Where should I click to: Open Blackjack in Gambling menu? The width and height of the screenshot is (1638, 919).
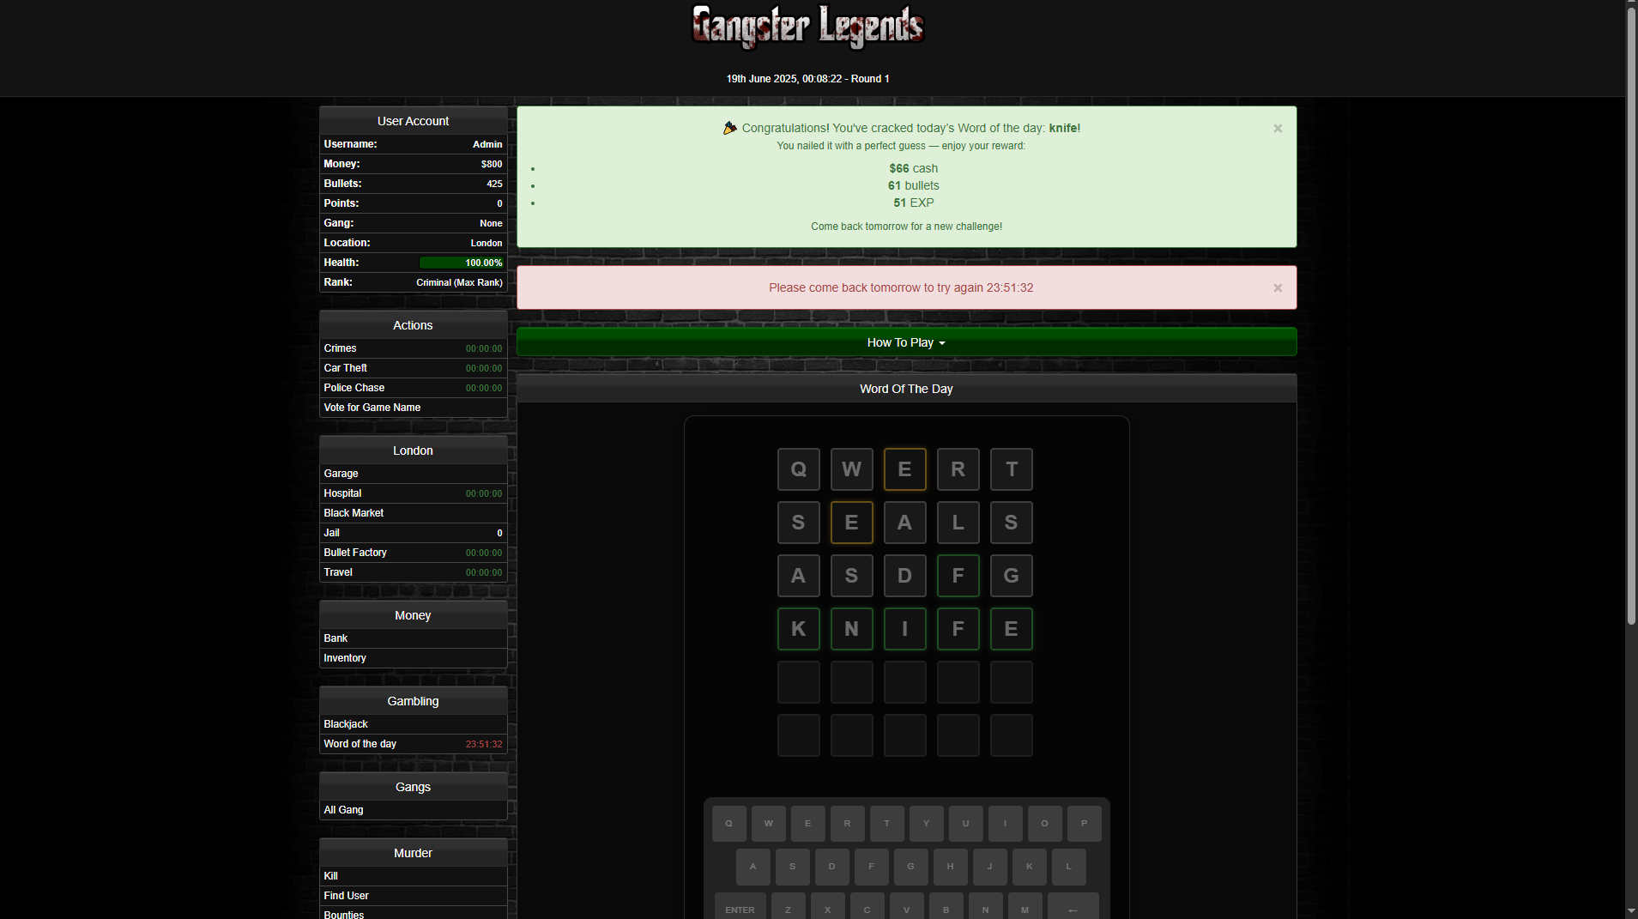pos(346,724)
